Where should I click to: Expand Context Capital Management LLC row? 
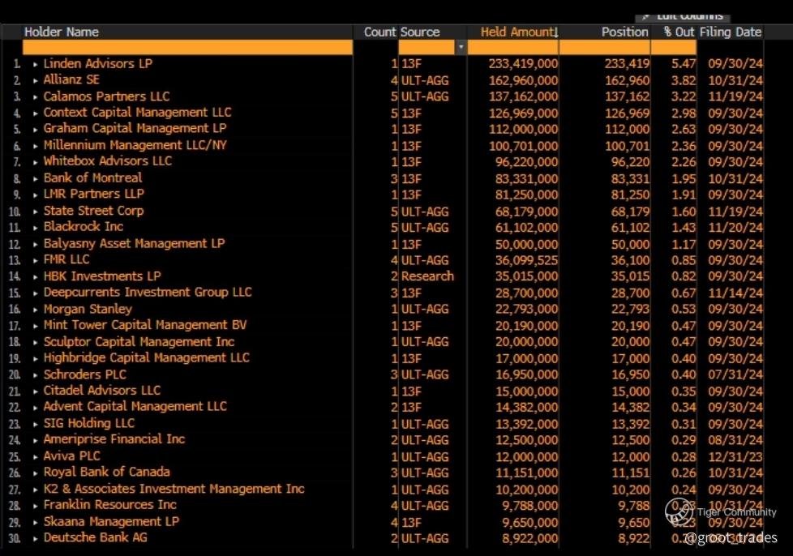pos(36,113)
